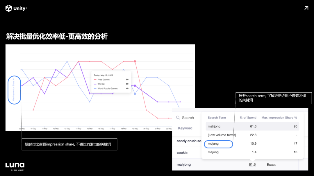Click the purple 19 May data point
This screenshot has width=314, height=176.
tap(135, 86)
